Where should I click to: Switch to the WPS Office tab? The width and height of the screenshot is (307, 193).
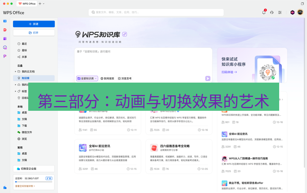(x=27, y=3)
